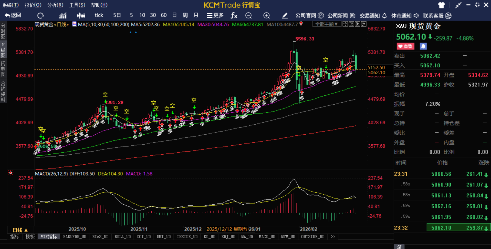This screenshot has width=491, height=249.
Task: Switch to candlestick chart icon
Action: (x=81, y=16)
